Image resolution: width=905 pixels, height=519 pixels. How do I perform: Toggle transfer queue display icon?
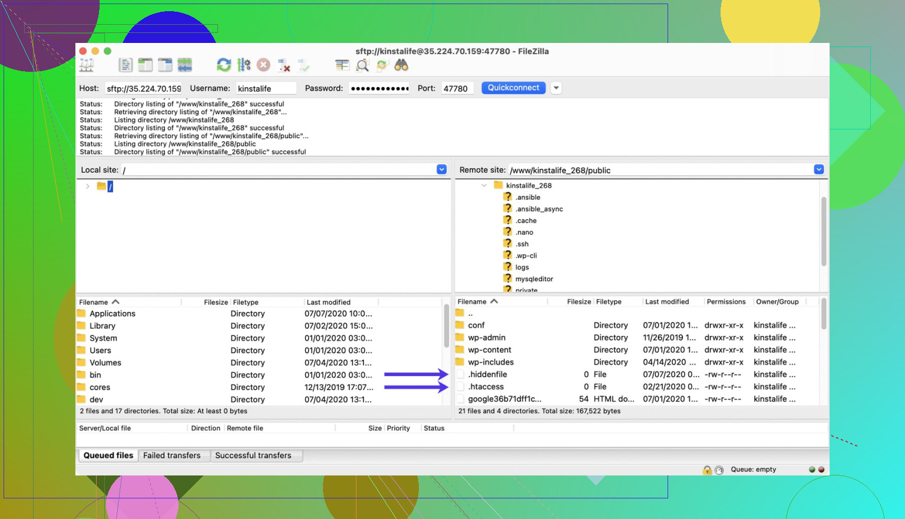tap(185, 65)
